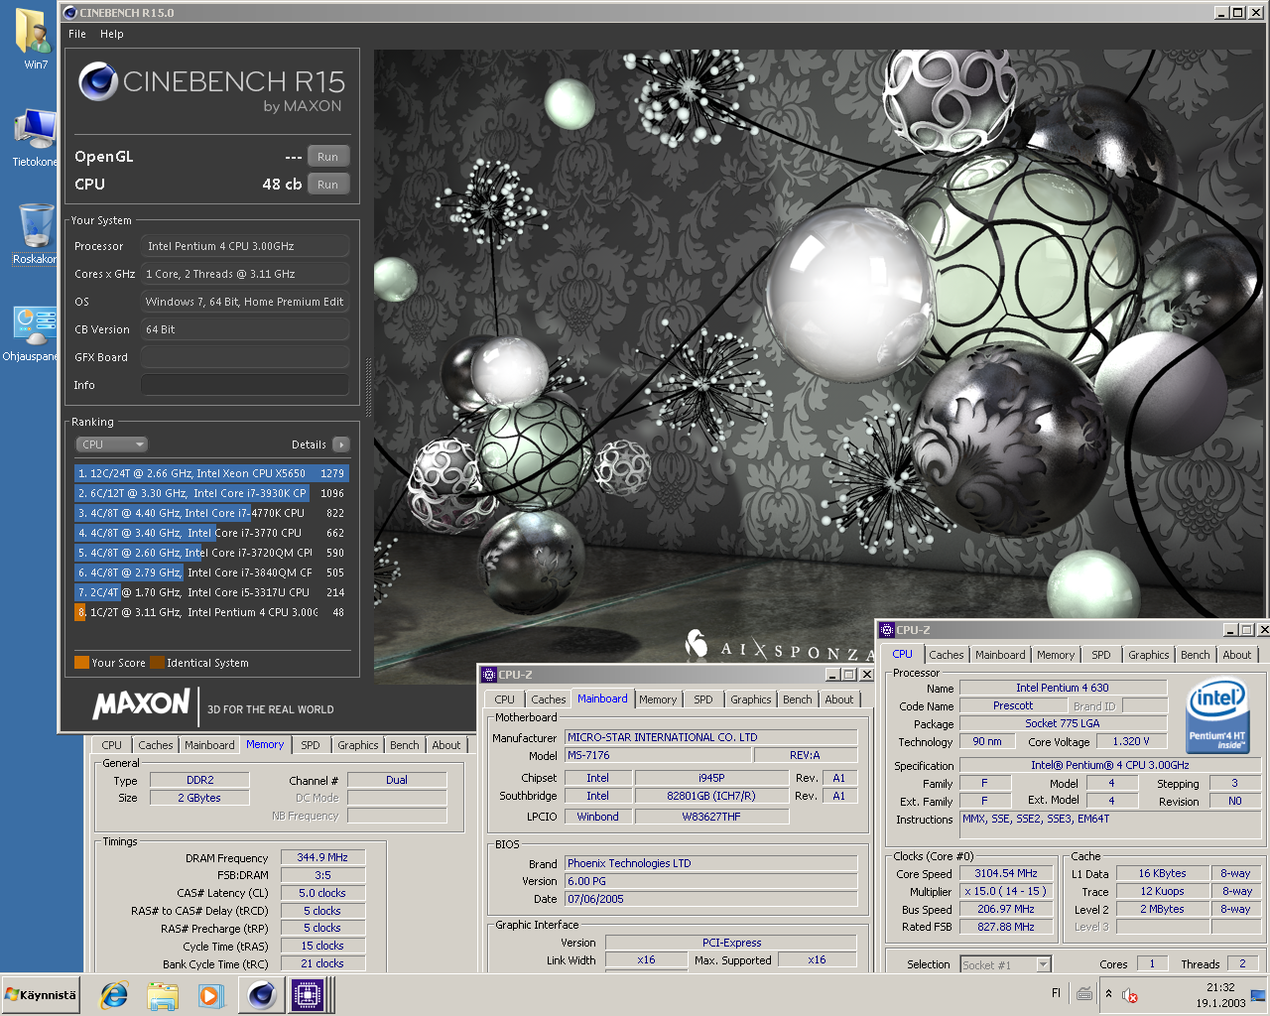
Task: Switch to CPU-Z via taskbar icon
Action: (308, 995)
